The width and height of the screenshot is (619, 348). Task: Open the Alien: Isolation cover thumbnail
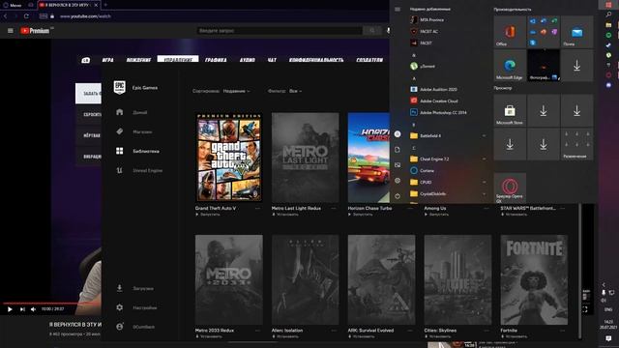click(x=306, y=279)
